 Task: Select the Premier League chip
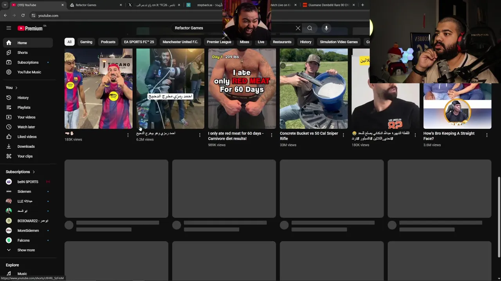219,42
